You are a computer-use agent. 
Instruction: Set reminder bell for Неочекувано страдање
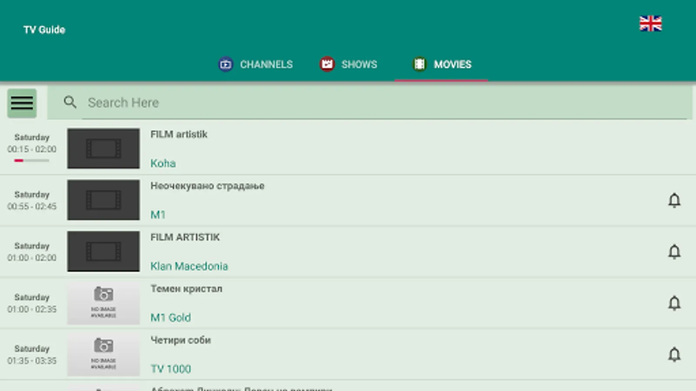pos(674,200)
